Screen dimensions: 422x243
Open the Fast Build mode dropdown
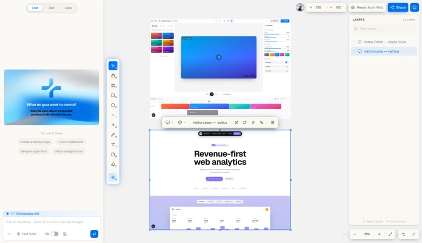(x=28, y=234)
